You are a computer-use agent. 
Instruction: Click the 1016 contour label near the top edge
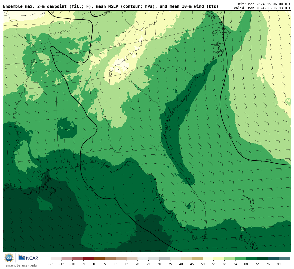(107, 13)
